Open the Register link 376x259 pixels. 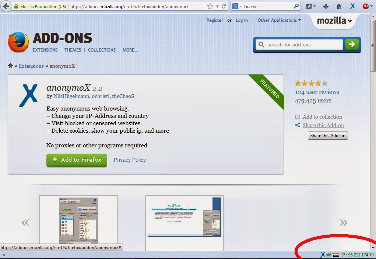(x=215, y=20)
